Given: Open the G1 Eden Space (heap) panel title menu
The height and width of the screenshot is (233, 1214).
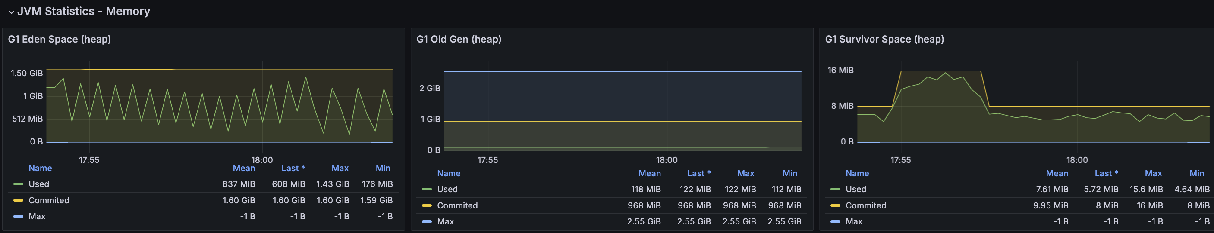Looking at the screenshot, I should (60, 39).
